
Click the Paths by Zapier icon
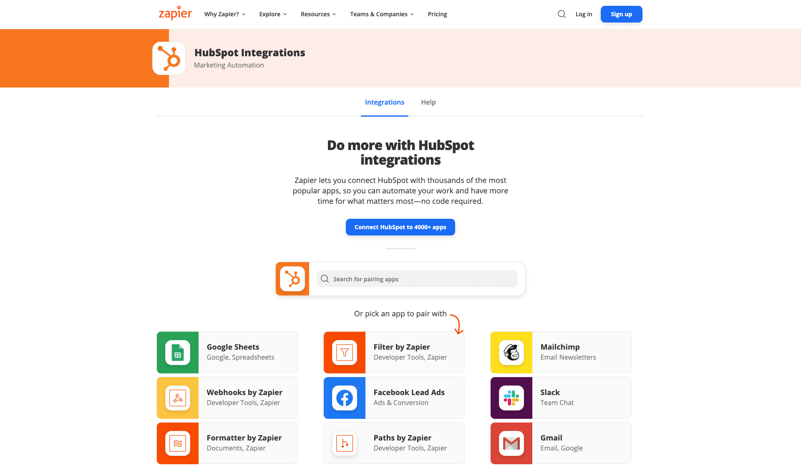pyautogui.click(x=345, y=443)
